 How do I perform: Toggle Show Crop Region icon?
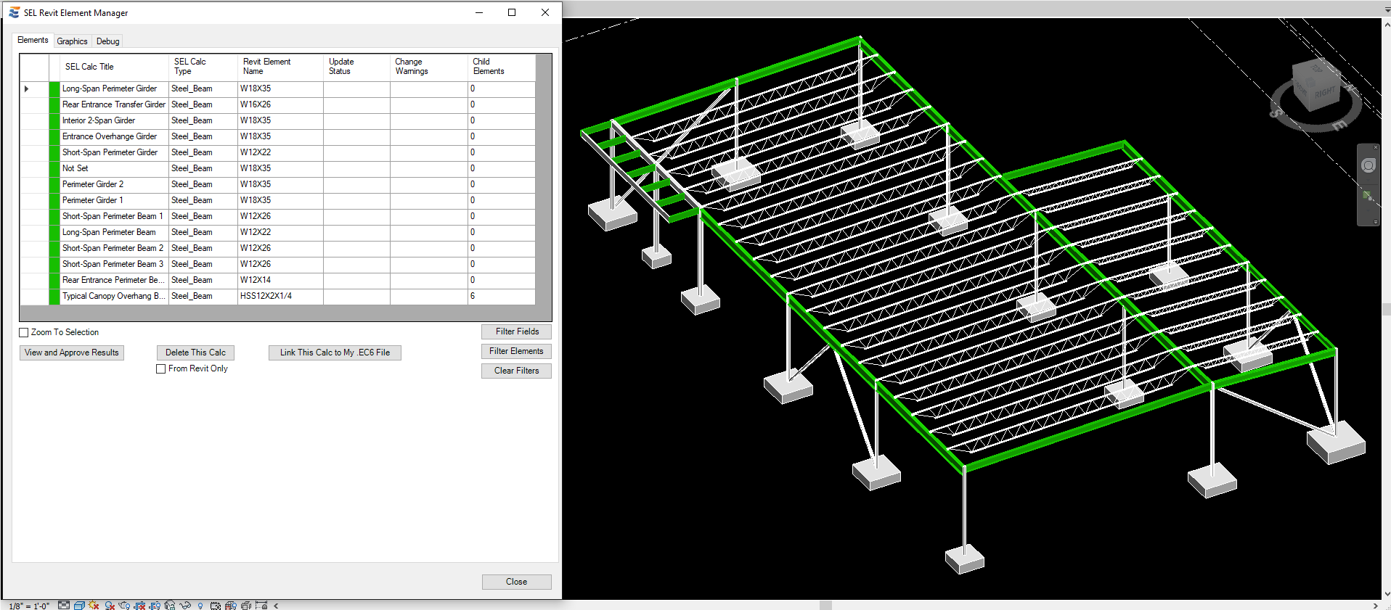pos(155,605)
